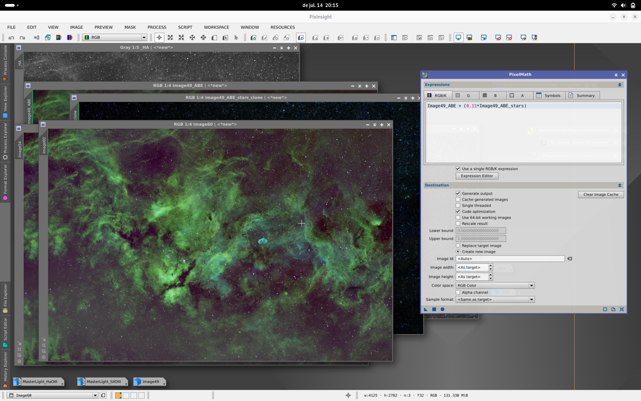
Task: Open the Image60 view selector dropdown
Action: point(53,395)
